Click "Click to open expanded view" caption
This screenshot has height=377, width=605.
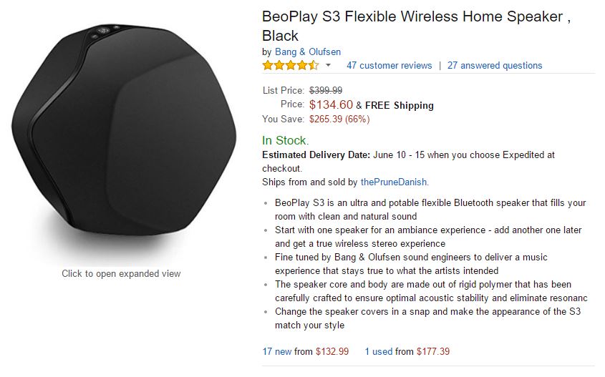point(121,273)
